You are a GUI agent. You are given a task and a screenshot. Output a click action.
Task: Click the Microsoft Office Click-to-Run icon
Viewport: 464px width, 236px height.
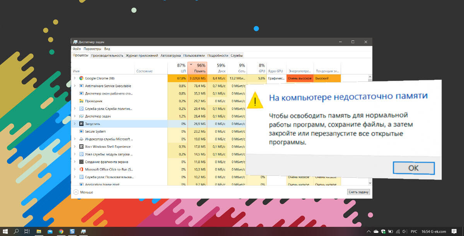coord(82,169)
